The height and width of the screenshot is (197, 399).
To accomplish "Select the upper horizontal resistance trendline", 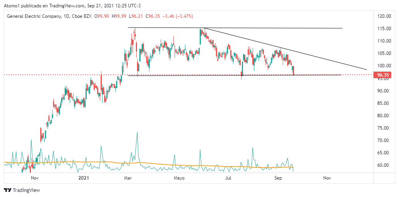I will click(235, 28).
